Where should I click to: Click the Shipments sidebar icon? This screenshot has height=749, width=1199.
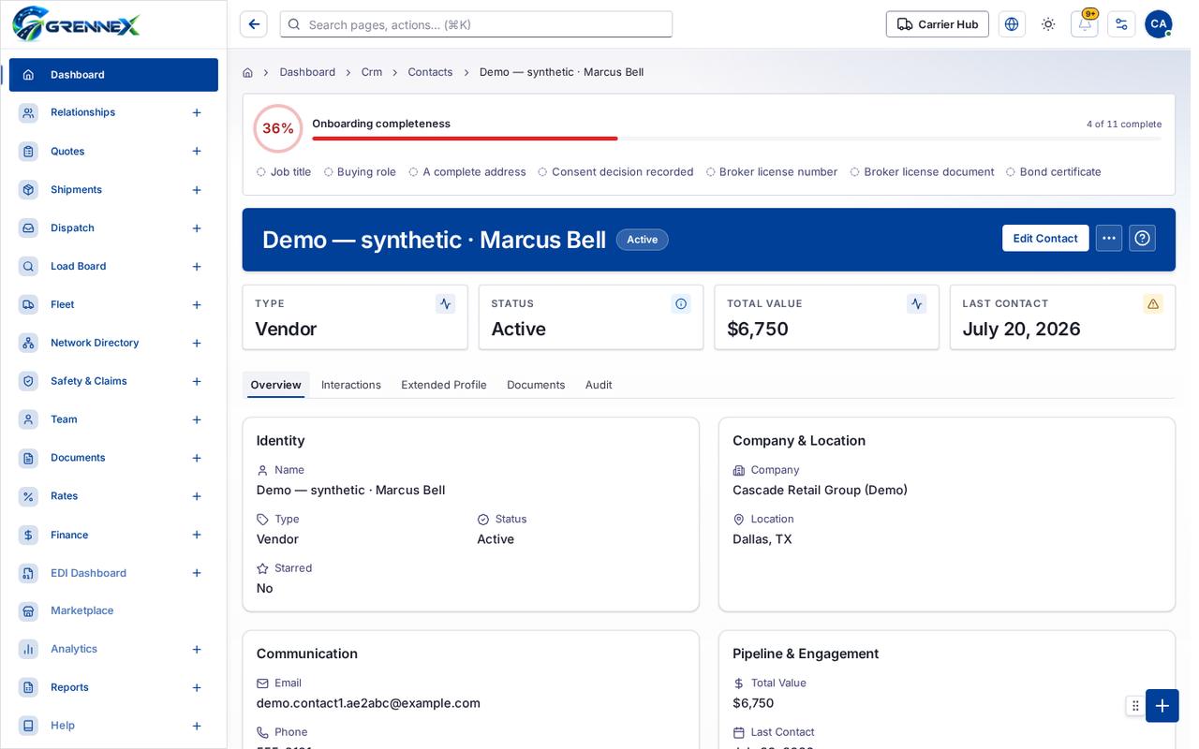click(x=28, y=190)
